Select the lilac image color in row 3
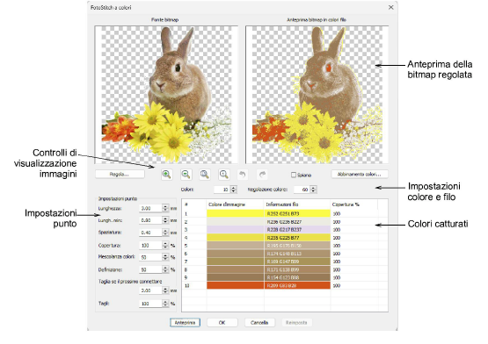The height and width of the screenshot is (344, 488). [x=236, y=229]
